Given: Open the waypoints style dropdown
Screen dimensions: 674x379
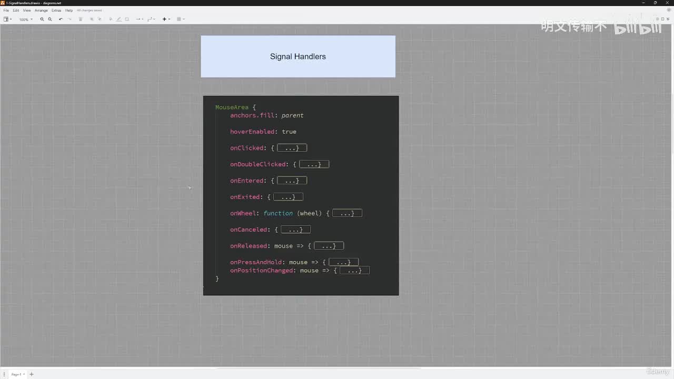Looking at the screenshot, I should [151, 19].
